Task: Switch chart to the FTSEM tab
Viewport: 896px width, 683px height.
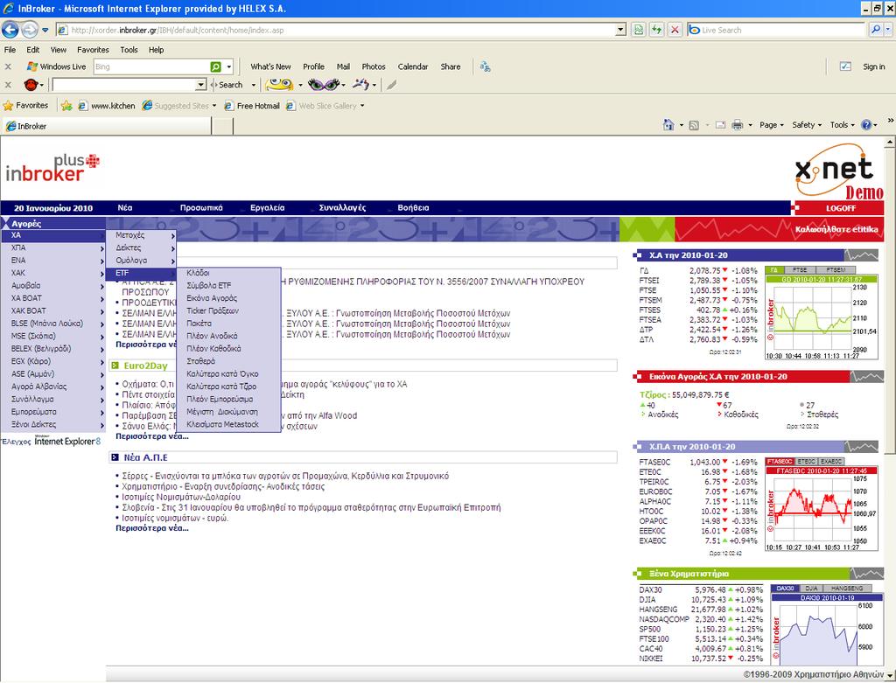Action: point(836,269)
